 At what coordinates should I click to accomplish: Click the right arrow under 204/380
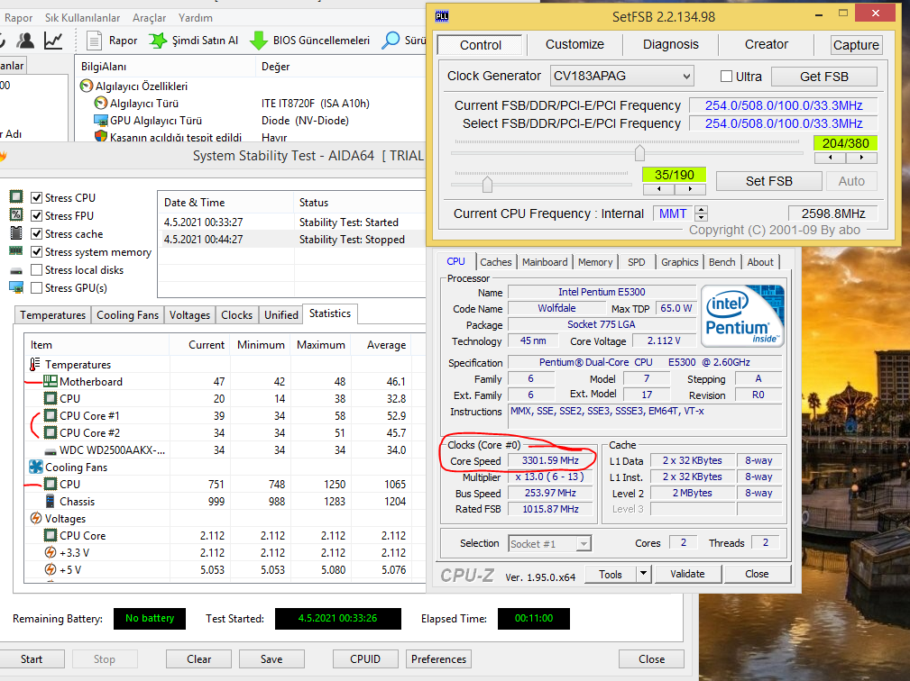tap(861, 157)
